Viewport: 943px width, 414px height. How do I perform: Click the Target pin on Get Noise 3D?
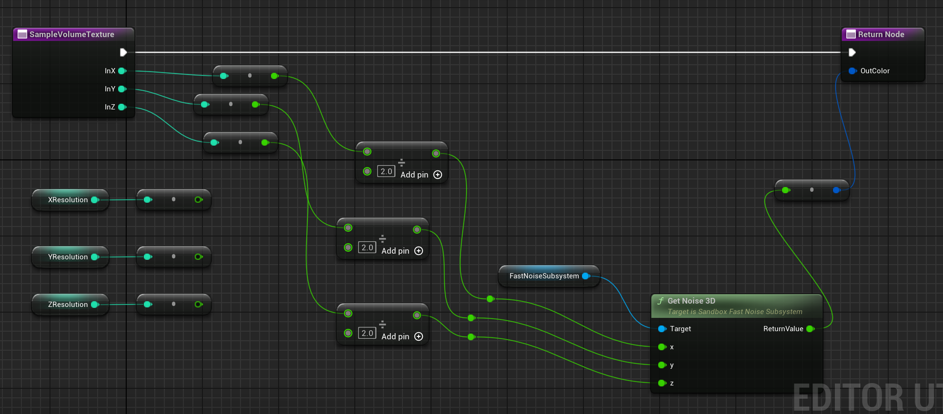(662, 329)
